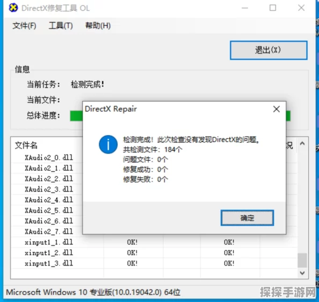Click the 修复成功: 0个 line
This screenshot has height=302, width=319.
(x=146, y=170)
